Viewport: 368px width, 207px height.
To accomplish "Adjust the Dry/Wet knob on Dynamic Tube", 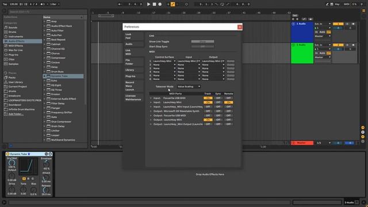I will [11, 163].
